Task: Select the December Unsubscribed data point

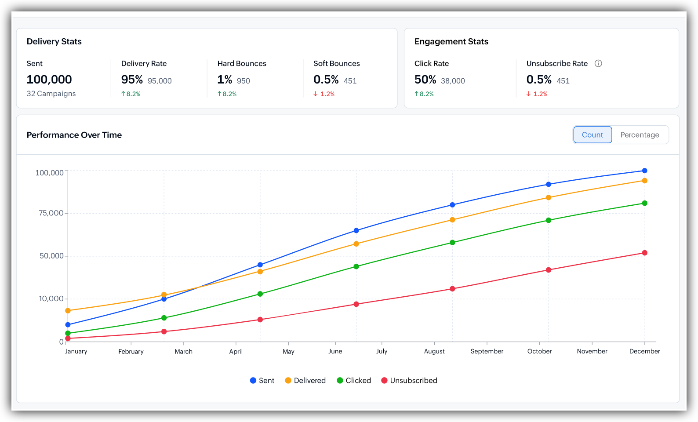Action: (644, 253)
